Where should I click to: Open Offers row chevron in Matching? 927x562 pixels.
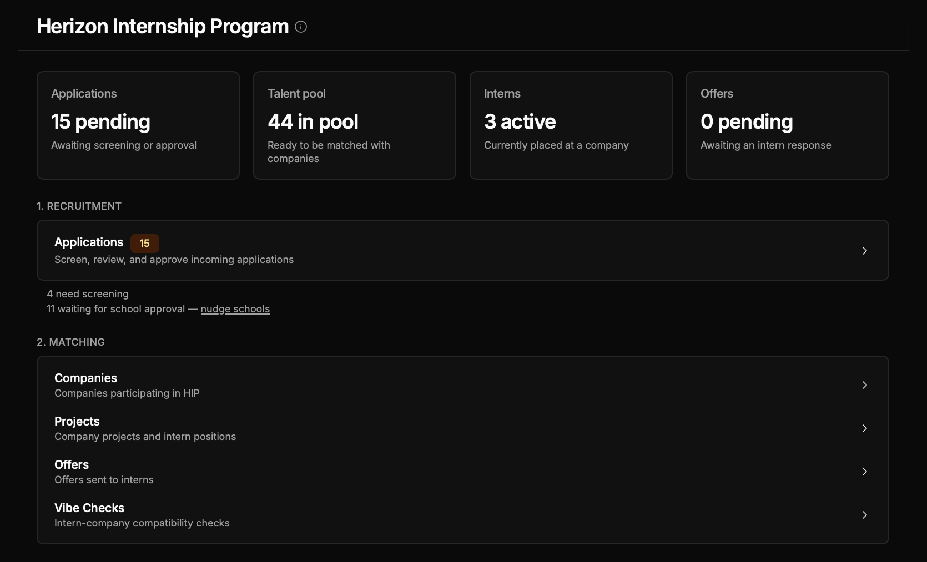(865, 472)
